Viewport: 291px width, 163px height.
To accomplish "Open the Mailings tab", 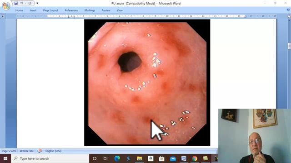I will click(x=90, y=10).
